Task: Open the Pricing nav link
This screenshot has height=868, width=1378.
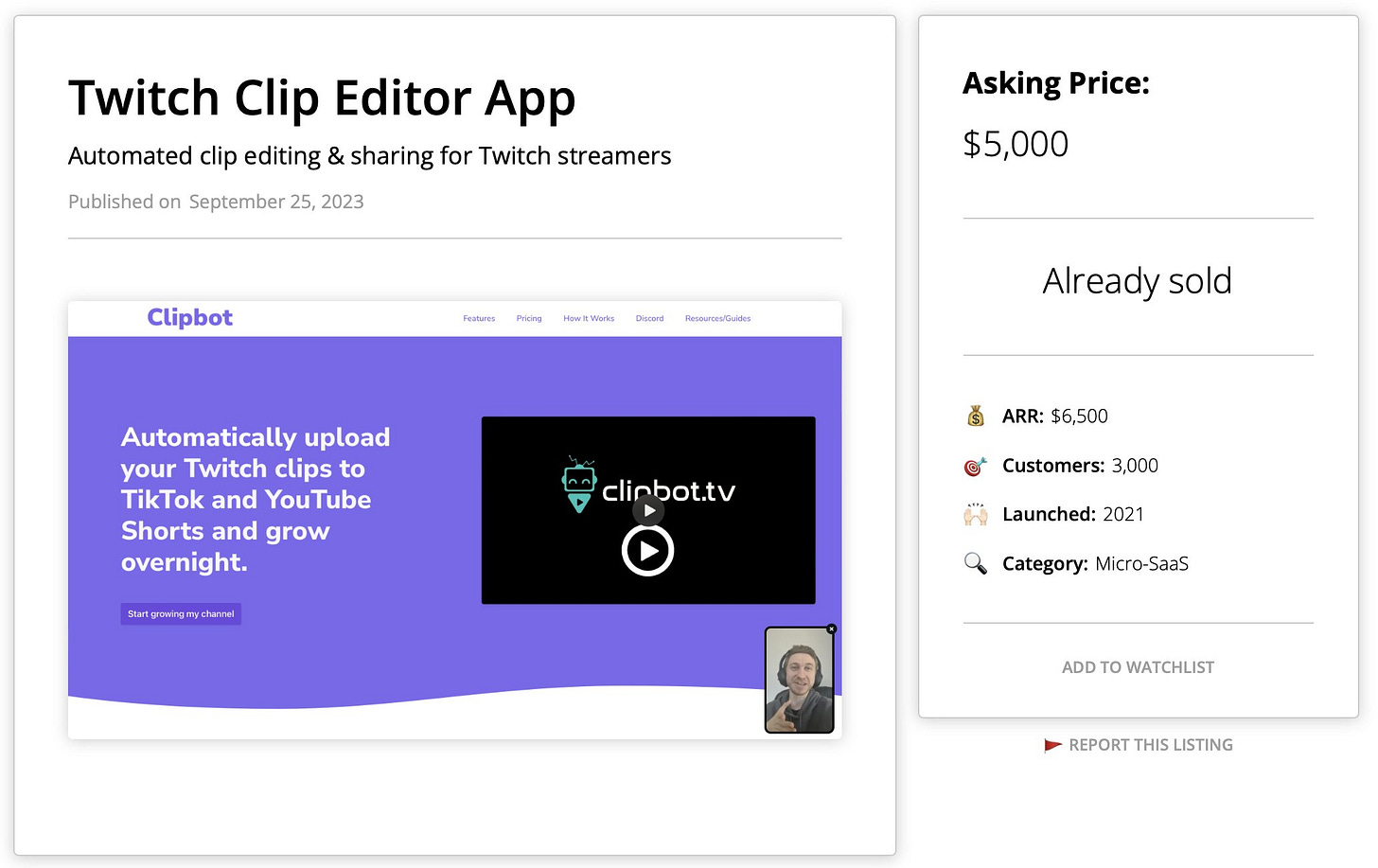Action: point(529,318)
